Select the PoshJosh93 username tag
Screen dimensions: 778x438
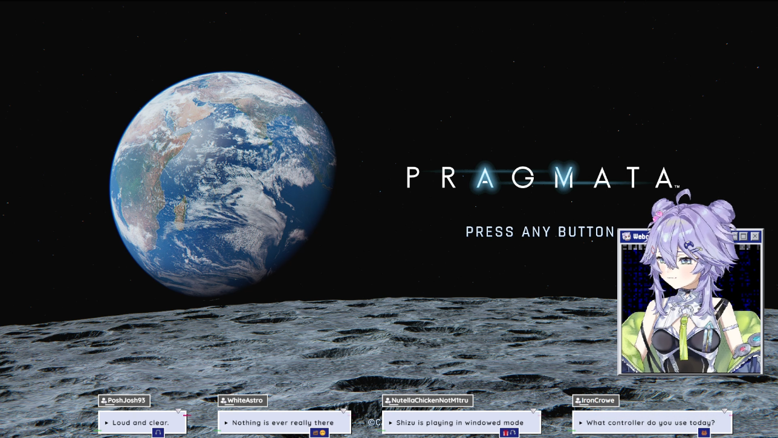tap(125, 400)
